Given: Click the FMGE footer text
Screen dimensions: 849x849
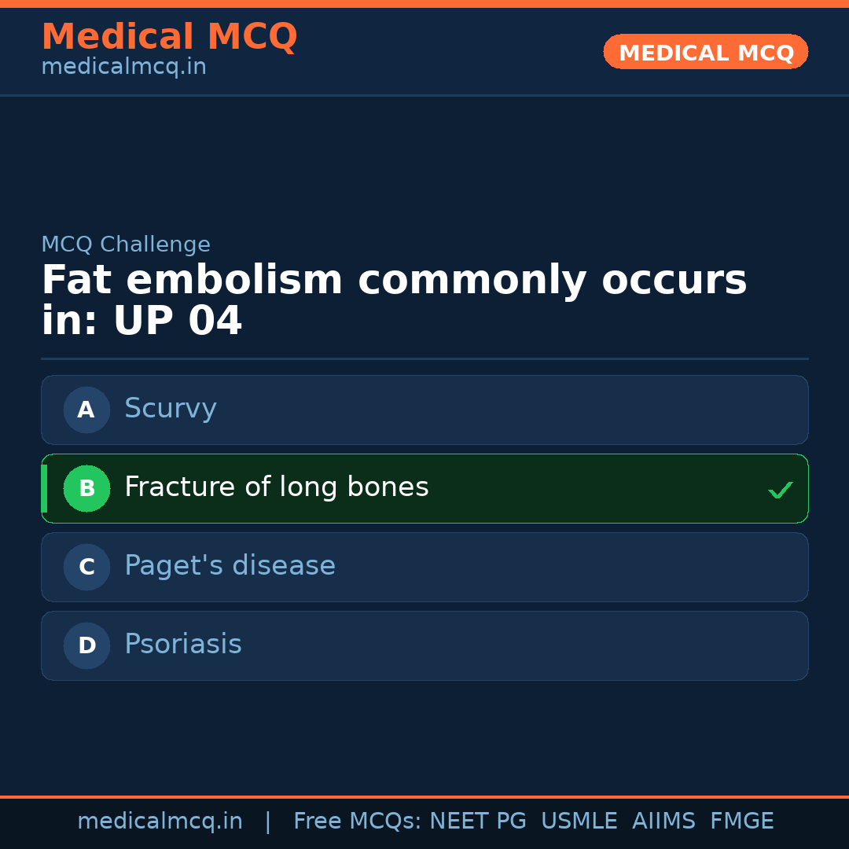Looking at the screenshot, I should (x=741, y=821).
